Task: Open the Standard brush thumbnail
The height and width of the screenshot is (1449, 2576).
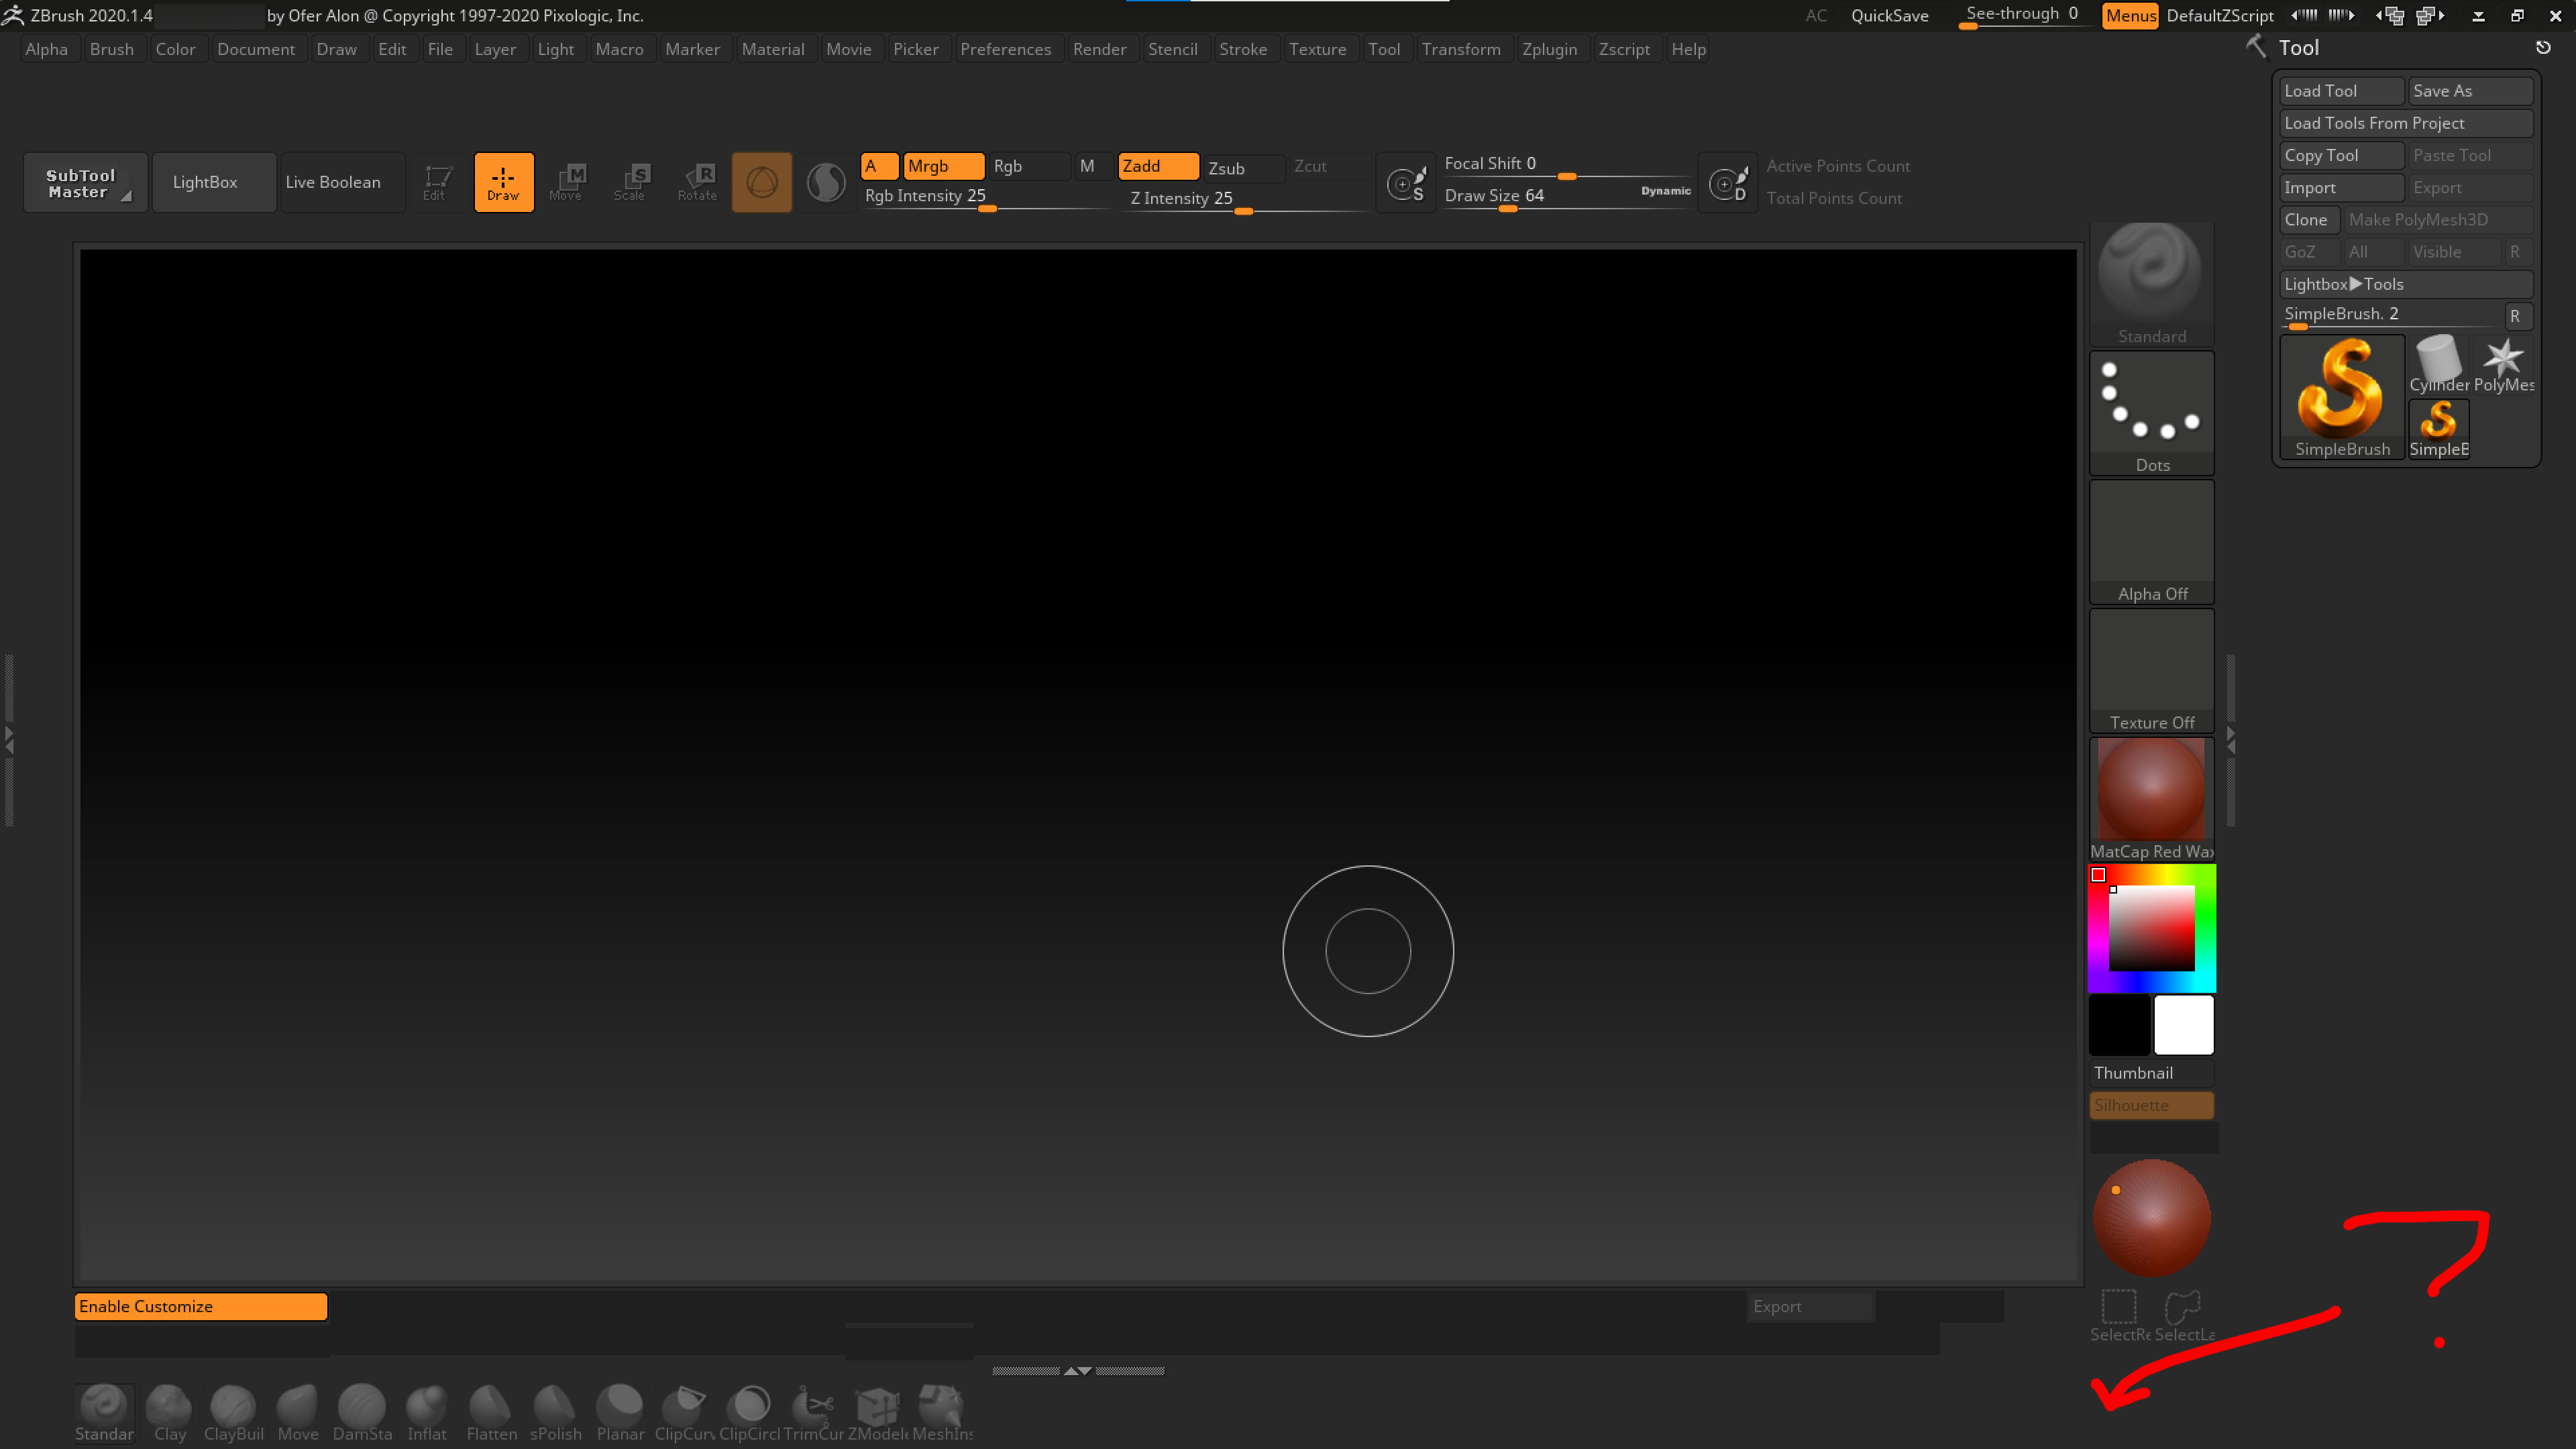Action: 2151,284
